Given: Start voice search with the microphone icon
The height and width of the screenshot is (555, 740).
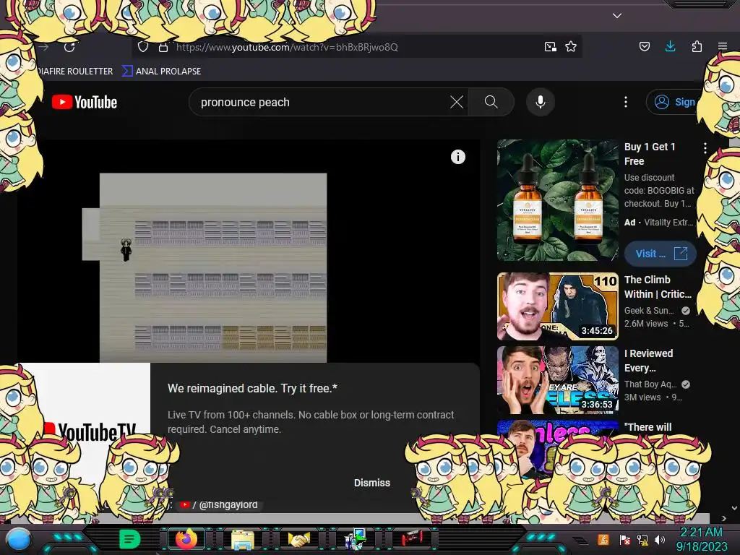Looking at the screenshot, I should 541,102.
